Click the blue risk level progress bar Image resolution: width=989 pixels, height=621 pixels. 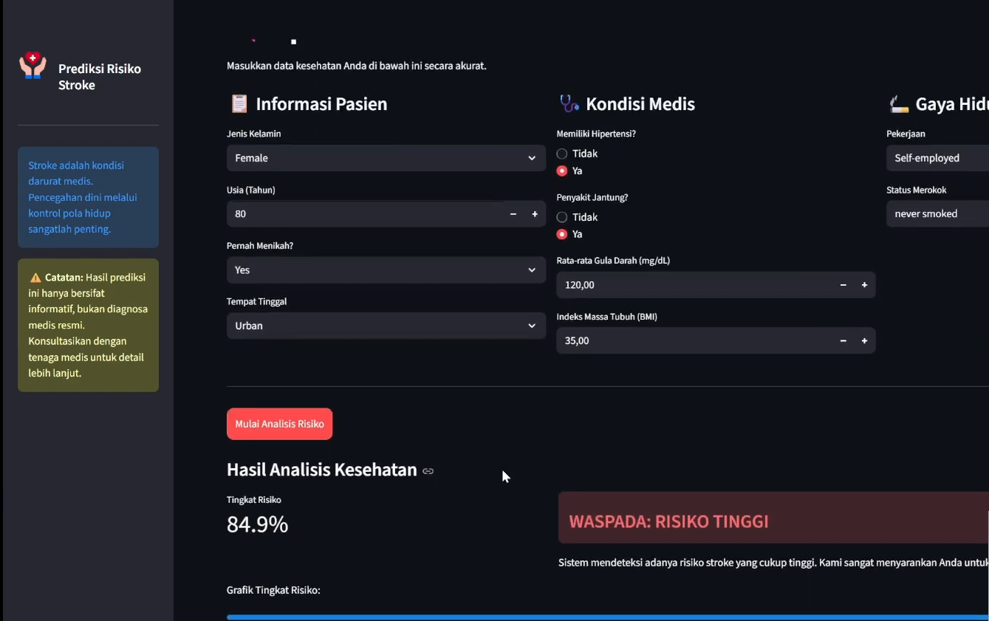tap(607, 617)
